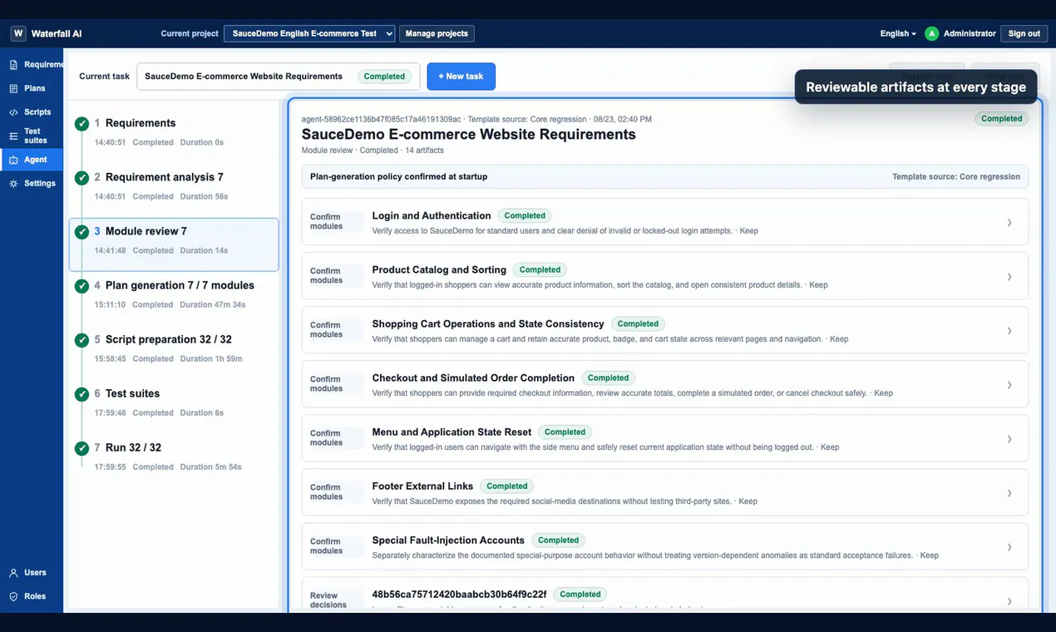Click green check icon for Requirement analysis step
Screen dimensions: 1056x632
point(81,178)
